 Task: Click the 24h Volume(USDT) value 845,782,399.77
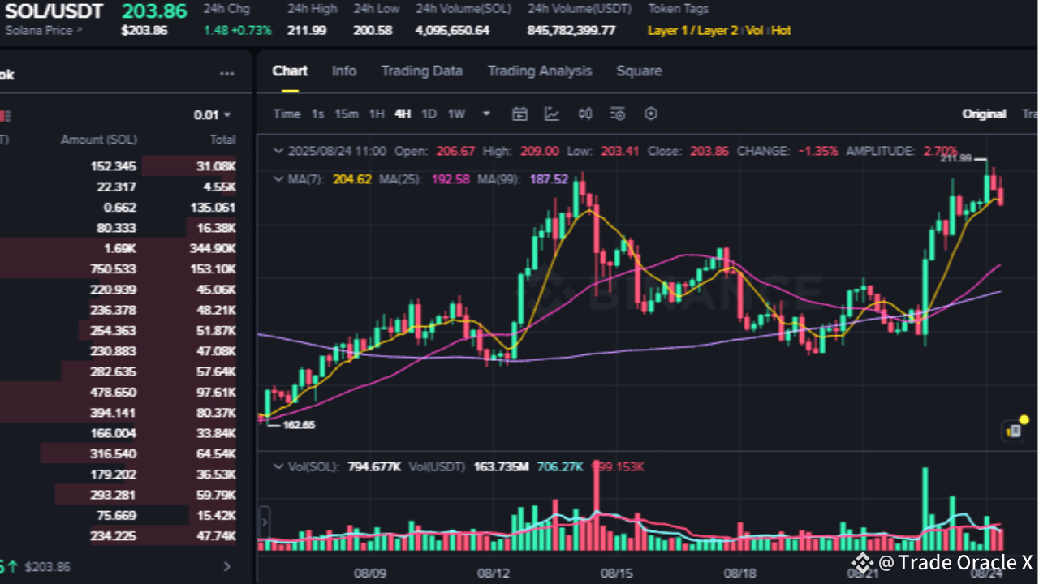(571, 31)
